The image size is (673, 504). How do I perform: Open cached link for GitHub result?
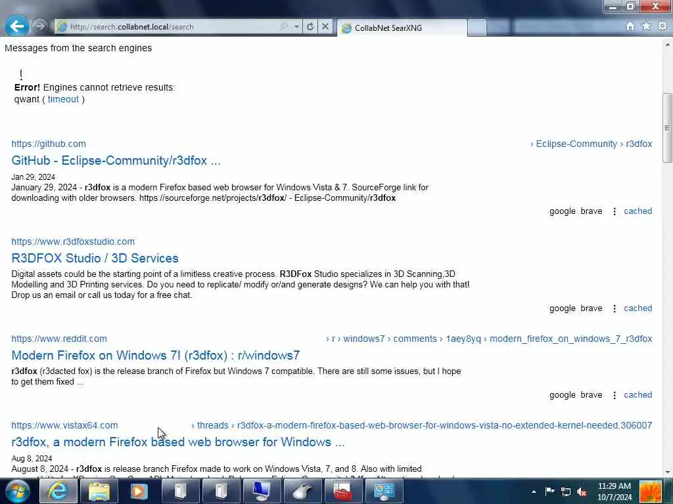pos(638,211)
